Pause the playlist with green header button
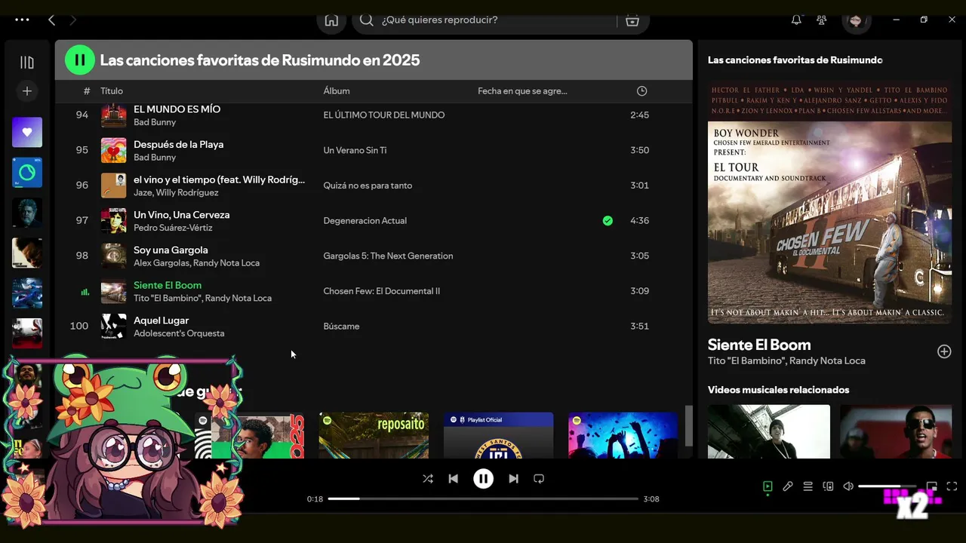This screenshot has width=966, height=543. point(80,60)
